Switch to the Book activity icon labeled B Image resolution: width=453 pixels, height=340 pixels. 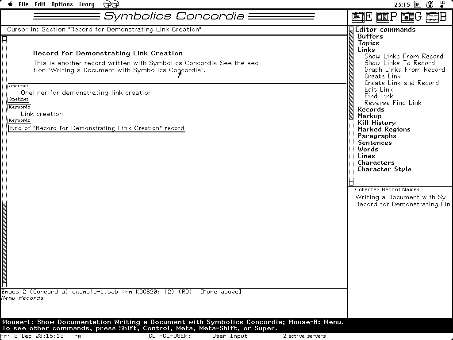pyautogui.click(x=437, y=17)
